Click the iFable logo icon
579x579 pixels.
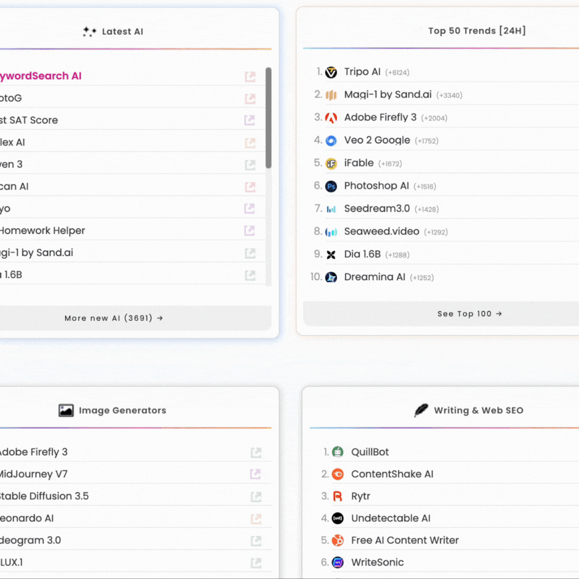pos(331,164)
